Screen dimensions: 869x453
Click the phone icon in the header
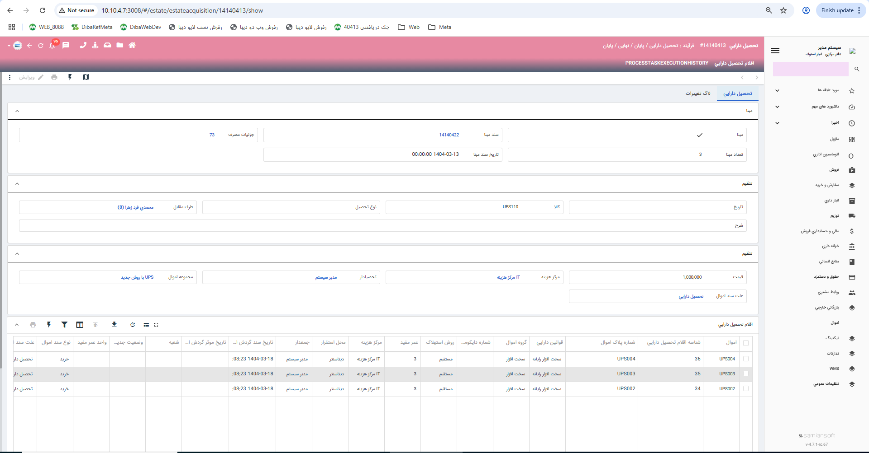pyautogui.click(x=83, y=45)
